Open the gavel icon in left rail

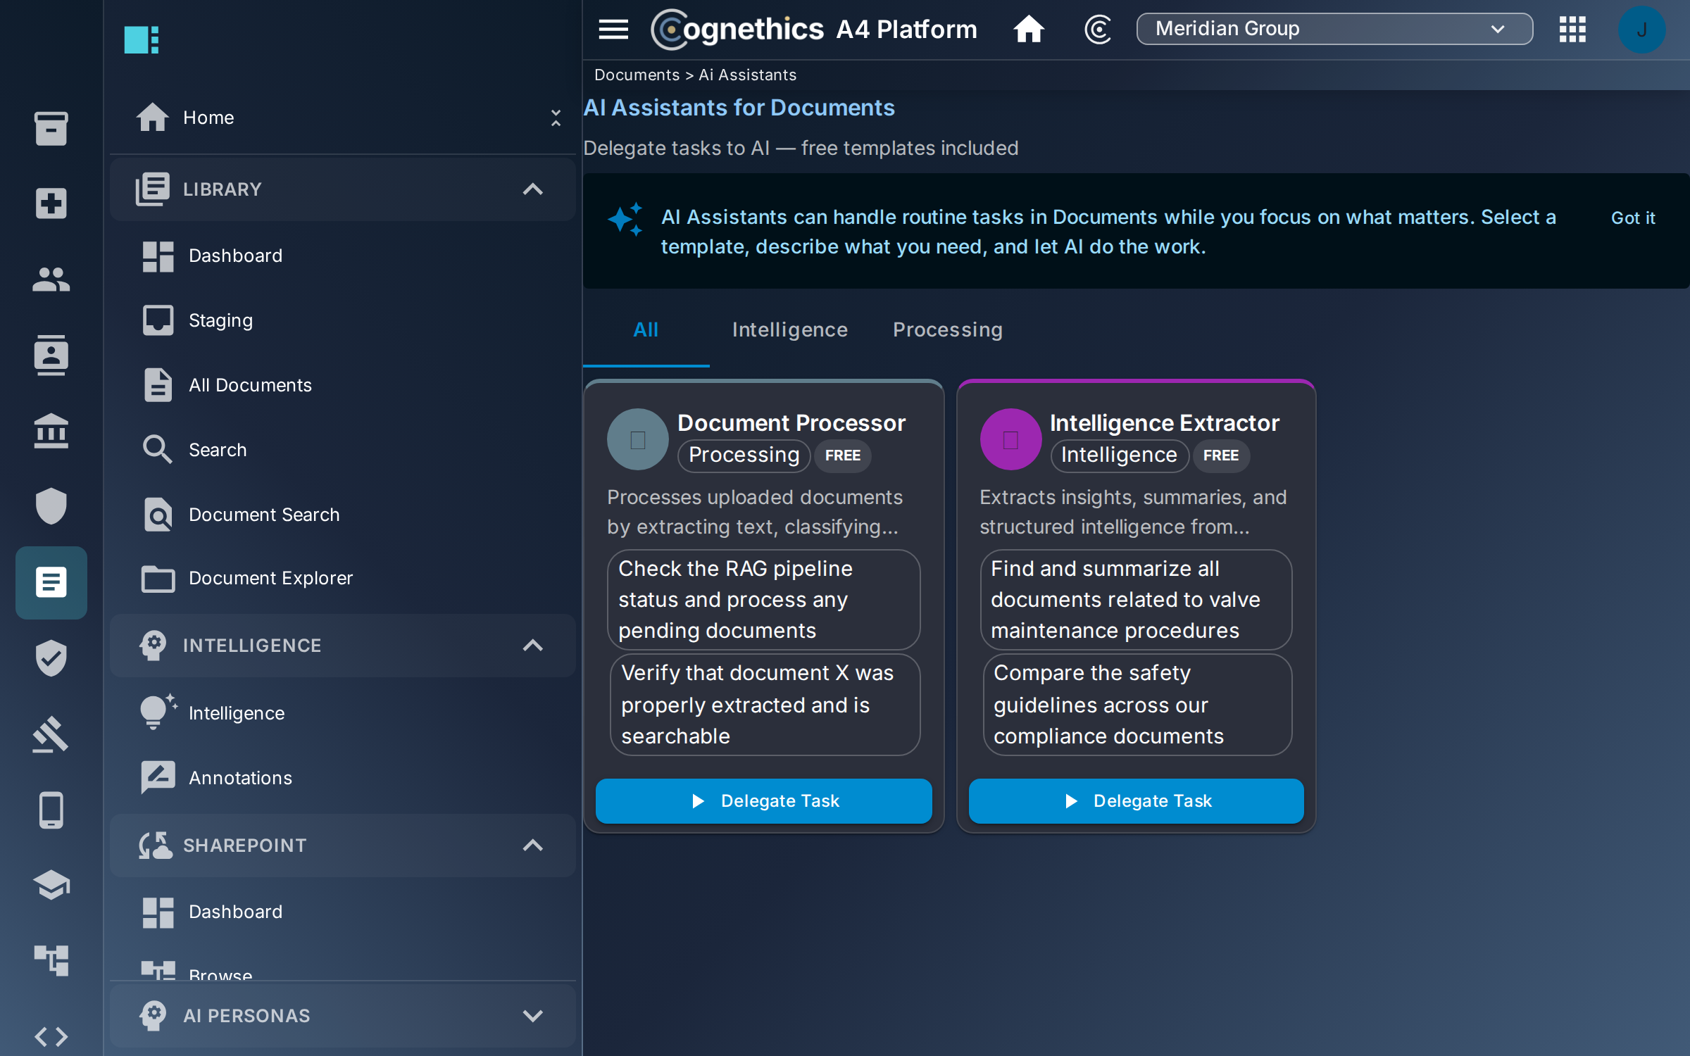click(x=51, y=734)
